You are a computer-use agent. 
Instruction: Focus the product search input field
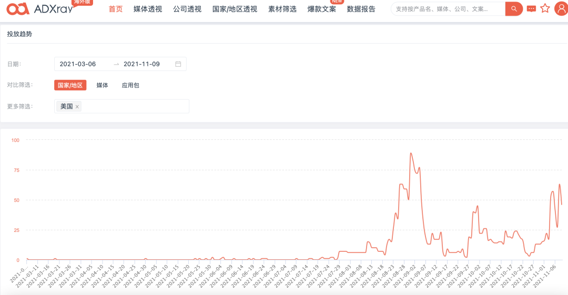pos(447,9)
